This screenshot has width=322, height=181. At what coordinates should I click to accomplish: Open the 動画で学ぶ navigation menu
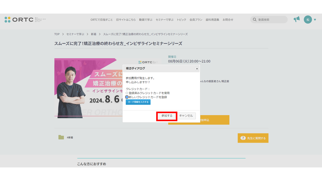[146, 20]
